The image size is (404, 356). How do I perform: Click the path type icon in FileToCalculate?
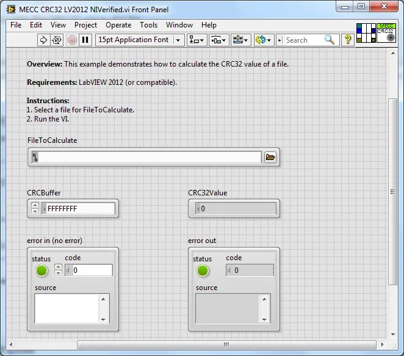click(35, 158)
